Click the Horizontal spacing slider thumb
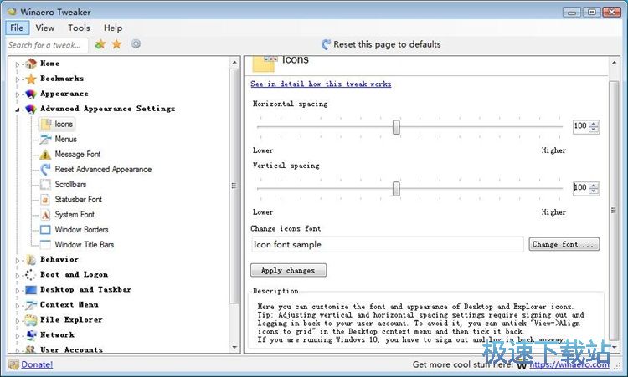 point(396,127)
